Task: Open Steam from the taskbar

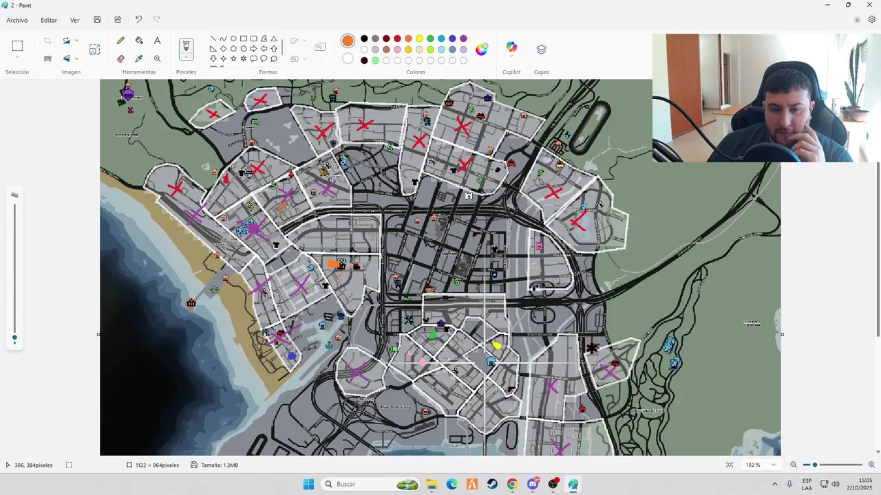Action: 492,484
